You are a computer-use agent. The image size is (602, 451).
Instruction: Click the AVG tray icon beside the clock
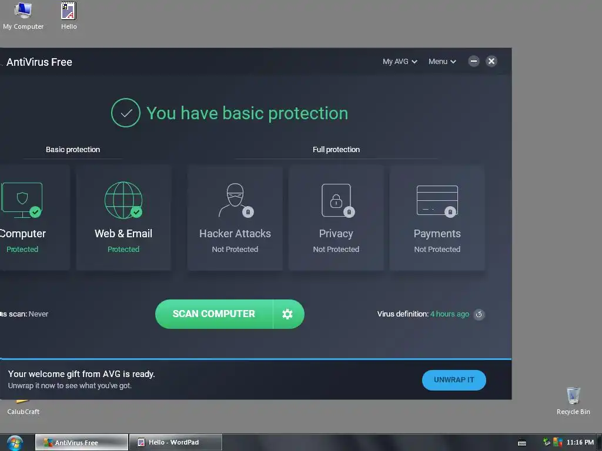point(557,442)
